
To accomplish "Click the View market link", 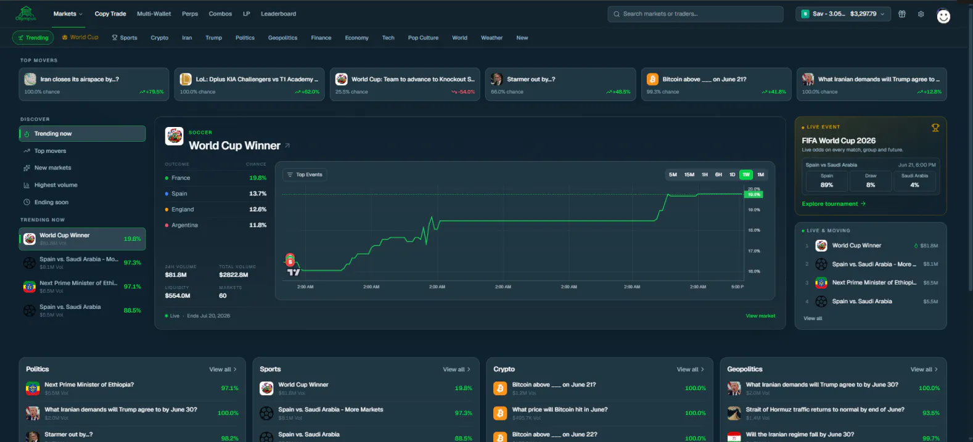I will tap(761, 316).
